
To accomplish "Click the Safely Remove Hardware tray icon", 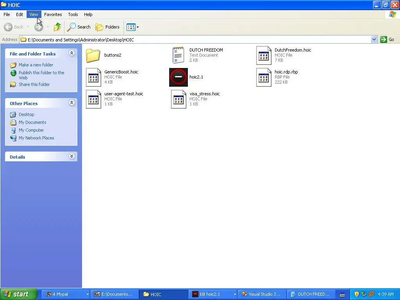I will click(364, 294).
